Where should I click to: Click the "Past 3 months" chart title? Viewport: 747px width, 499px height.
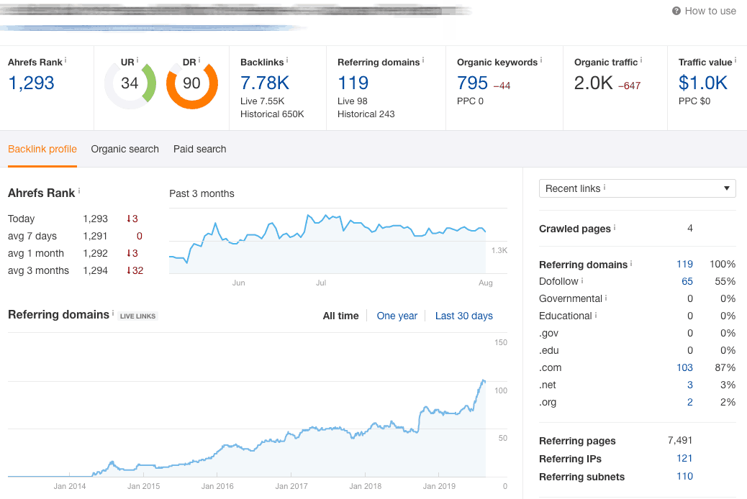pos(202,194)
